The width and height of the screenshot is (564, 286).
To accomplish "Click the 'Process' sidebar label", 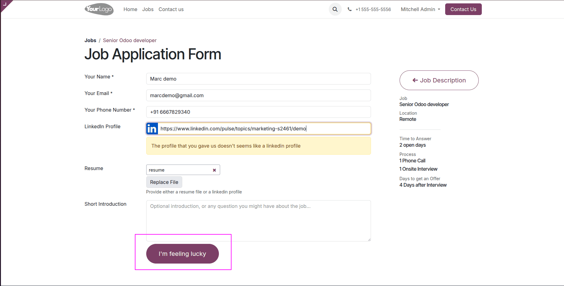I will tap(408, 154).
